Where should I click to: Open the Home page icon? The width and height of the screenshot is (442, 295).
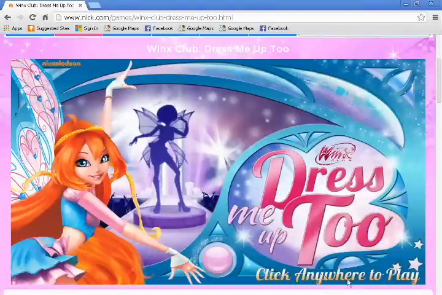point(45,17)
